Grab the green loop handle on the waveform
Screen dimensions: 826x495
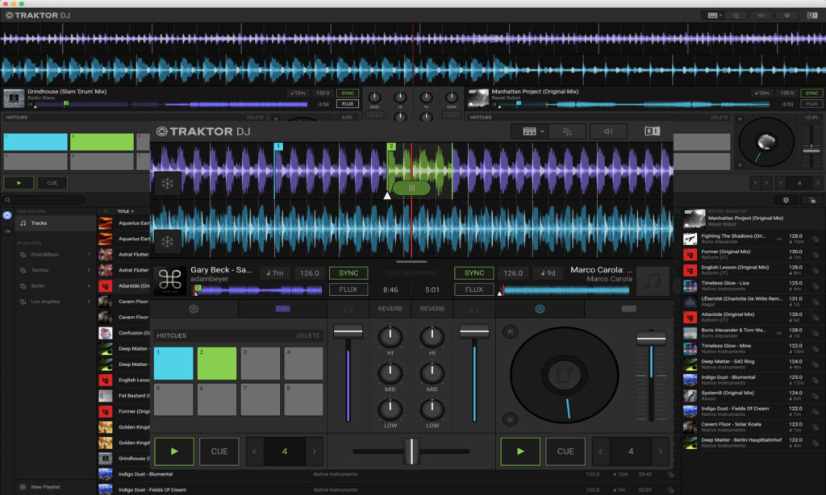tap(411, 188)
